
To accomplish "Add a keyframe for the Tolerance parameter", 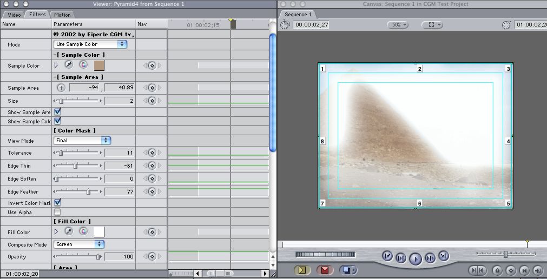I will 152,153.
